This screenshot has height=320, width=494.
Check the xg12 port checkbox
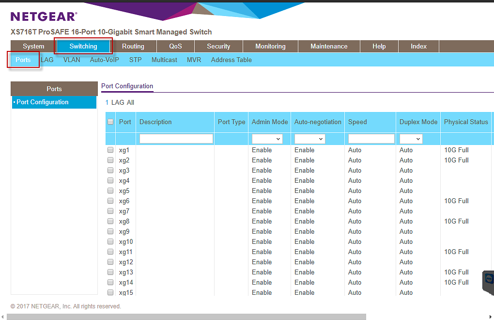click(110, 262)
